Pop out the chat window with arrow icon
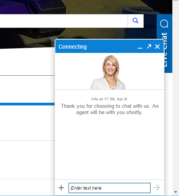 tap(149, 46)
